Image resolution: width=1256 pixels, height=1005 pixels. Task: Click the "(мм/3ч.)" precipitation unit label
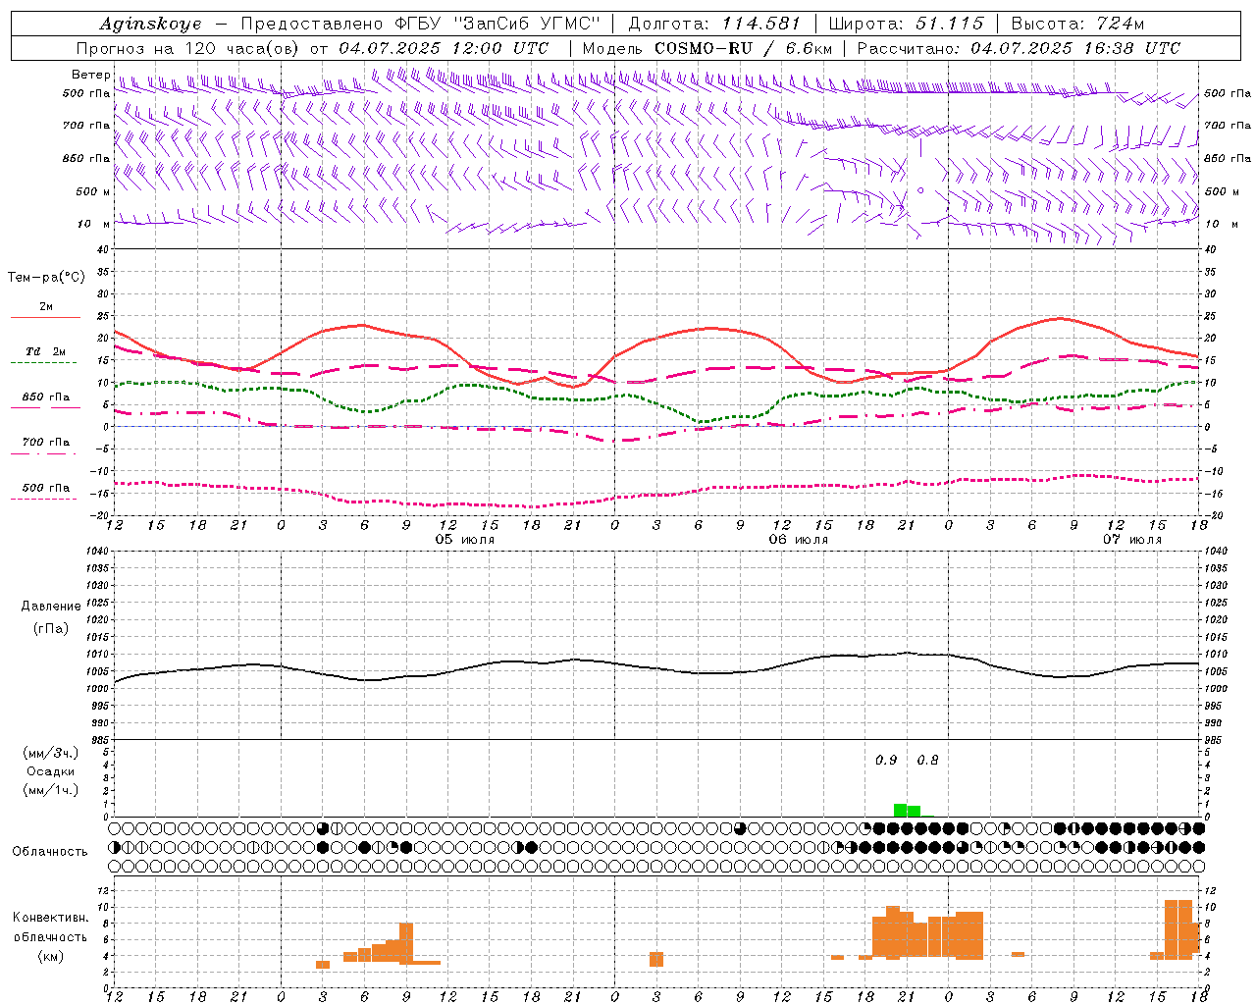click(x=50, y=754)
